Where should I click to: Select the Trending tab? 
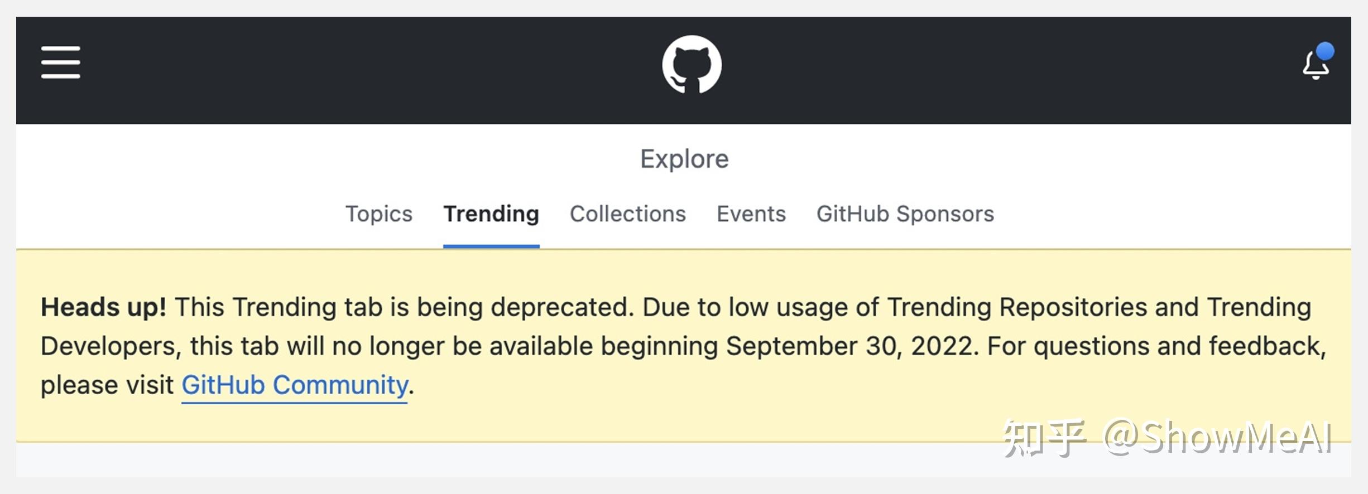[491, 214]
